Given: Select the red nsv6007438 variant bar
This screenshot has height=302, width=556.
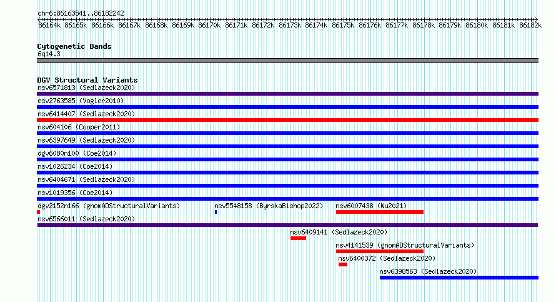Looking at the screenshot, I should pyautogui.click(x=380, y=212).
